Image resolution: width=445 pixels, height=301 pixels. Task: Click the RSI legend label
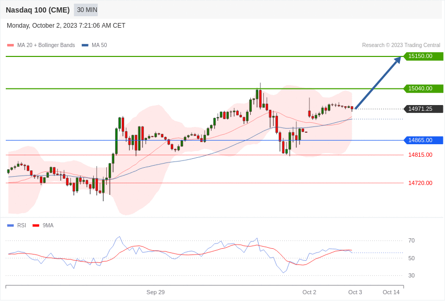21,225
